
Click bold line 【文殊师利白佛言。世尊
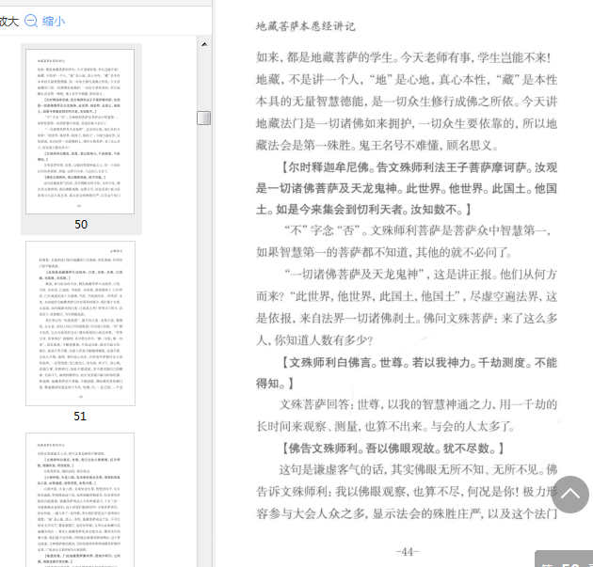[x=419, y=363]
